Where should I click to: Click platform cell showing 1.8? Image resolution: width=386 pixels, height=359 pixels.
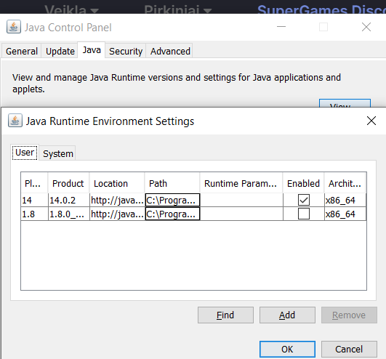pyautogui.click(x=34, y=214)
